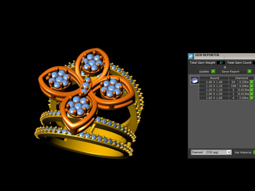The width and height of the screenshot is (255, 191).
Task: Click green arrow for 1.10 X 1.10 row
Action: (252, 86)
